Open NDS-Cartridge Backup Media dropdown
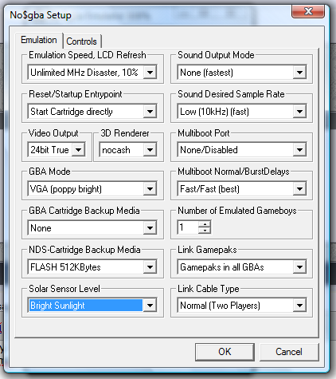The height and width of the screenshot is (379, 336). tap(92, 266)
